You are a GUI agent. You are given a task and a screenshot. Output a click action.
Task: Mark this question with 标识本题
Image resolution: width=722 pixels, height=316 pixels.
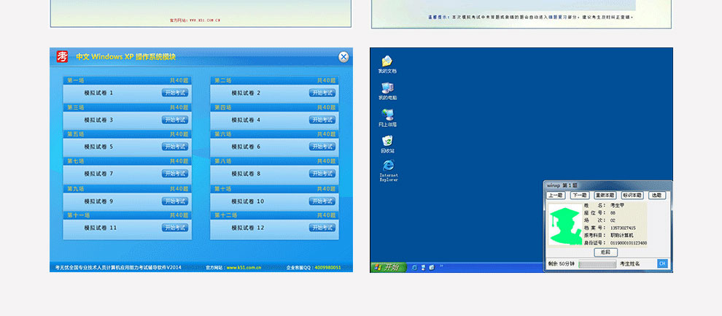click(633, 196)
